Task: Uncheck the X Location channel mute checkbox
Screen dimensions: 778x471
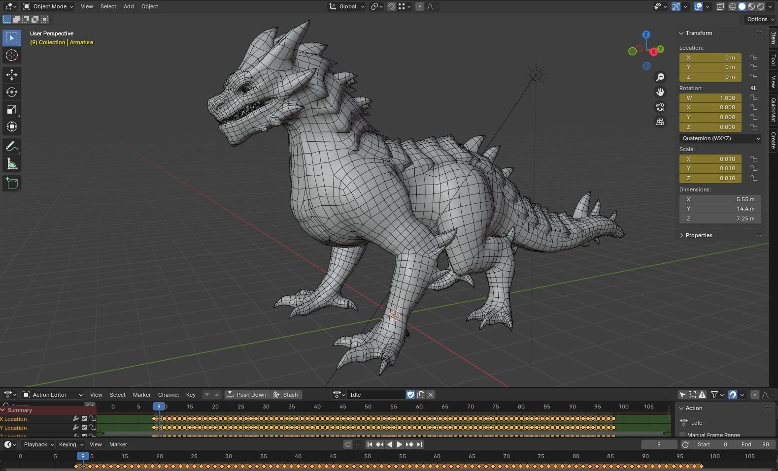Action: click(x=84, y=419)
